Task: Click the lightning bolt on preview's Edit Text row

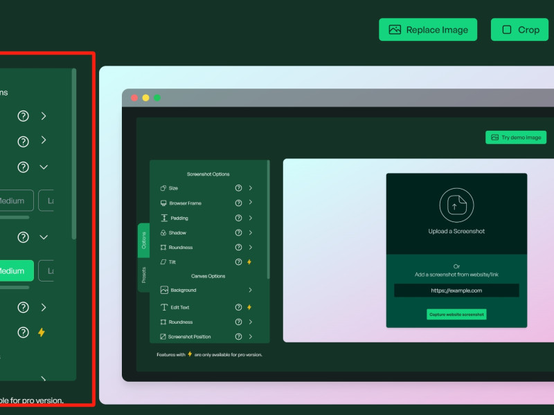Action: (x=249, y=307)
